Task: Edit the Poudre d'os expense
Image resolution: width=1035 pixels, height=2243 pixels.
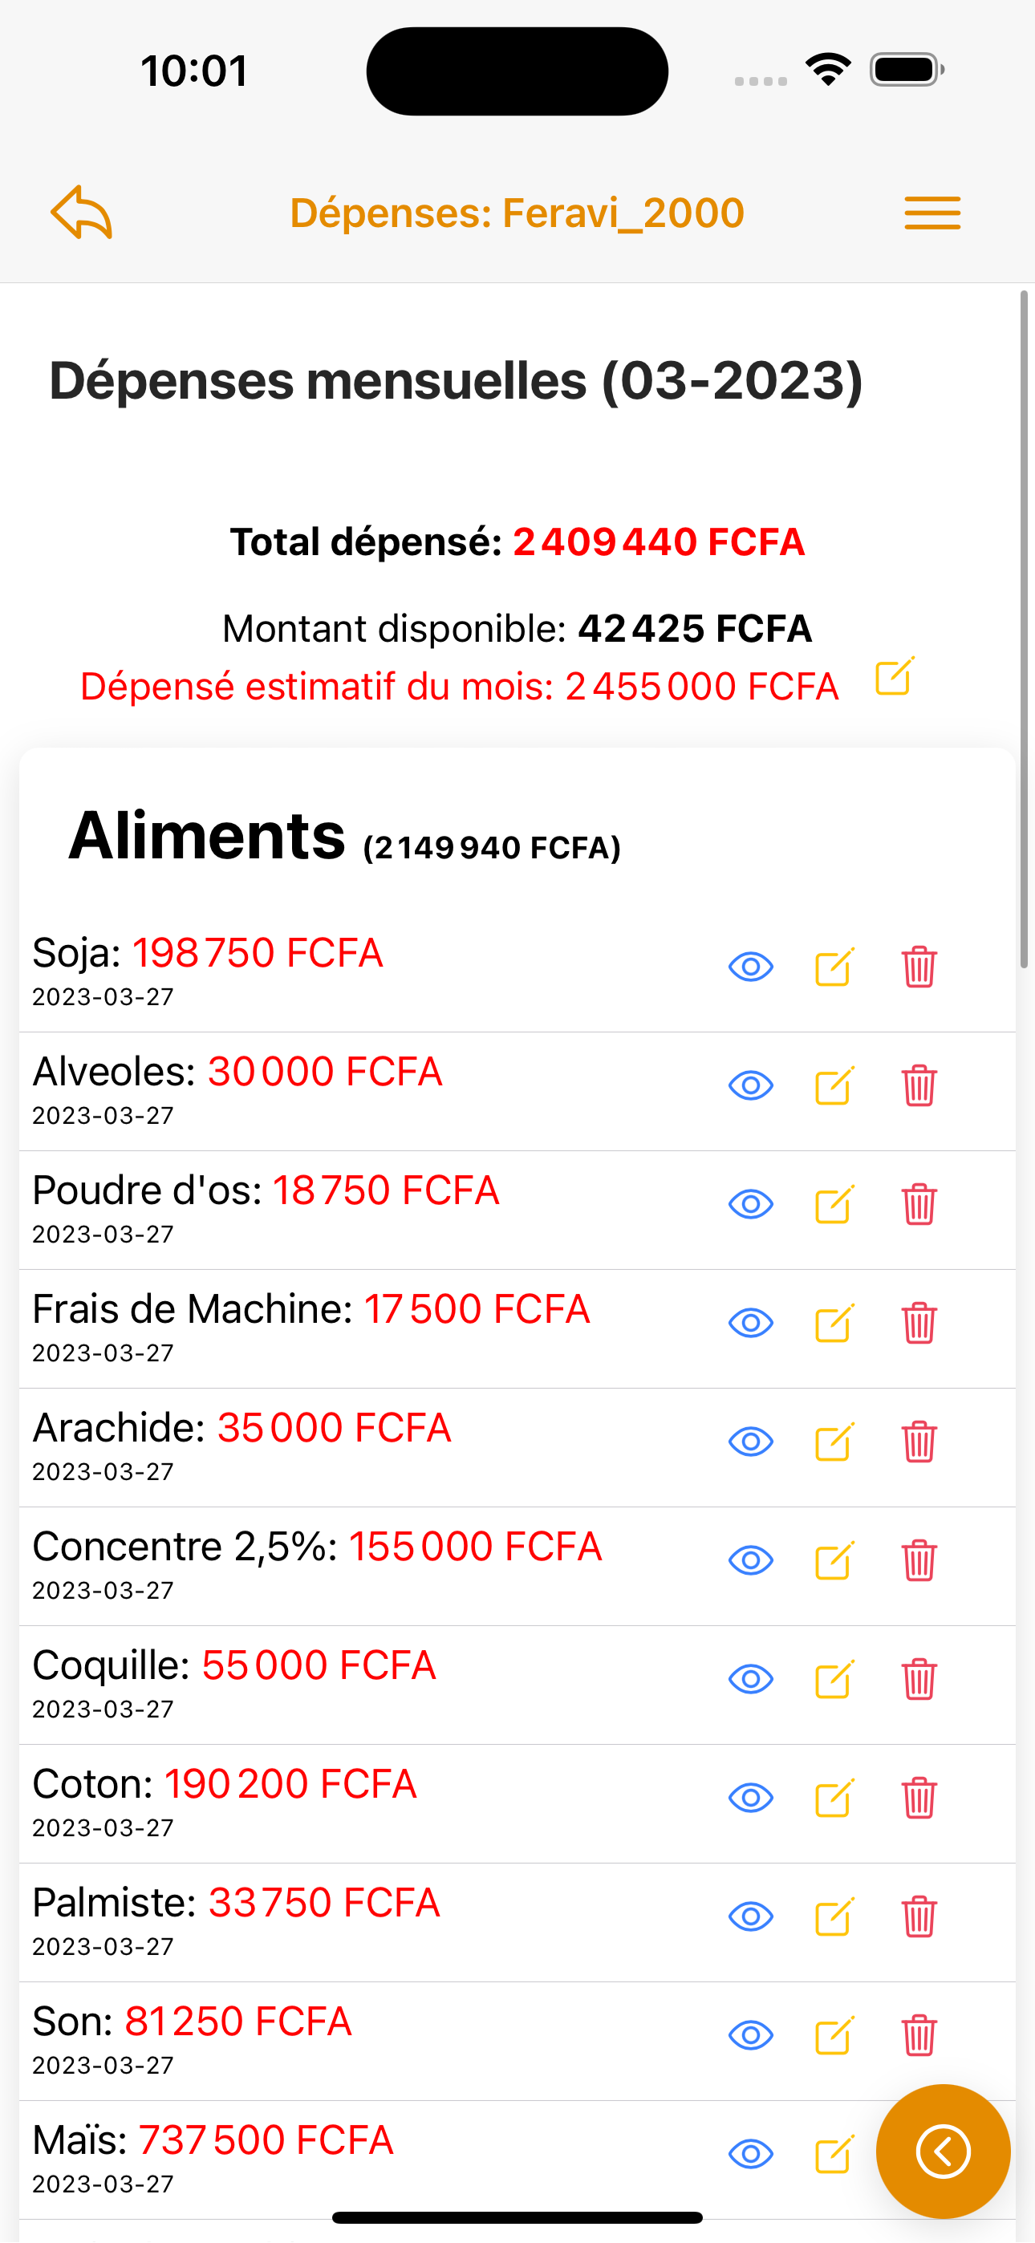Action: (x=834, y=1204)
